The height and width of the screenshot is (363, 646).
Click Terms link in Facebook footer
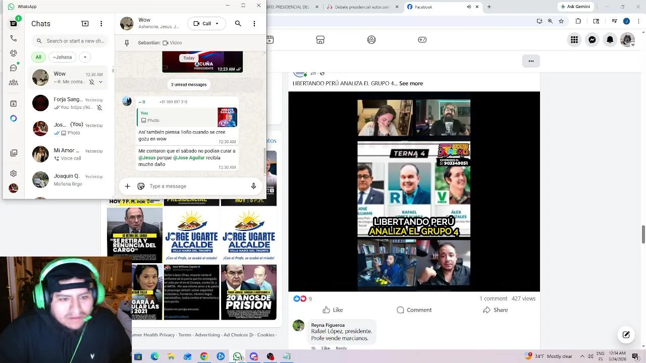click(185, 335)
